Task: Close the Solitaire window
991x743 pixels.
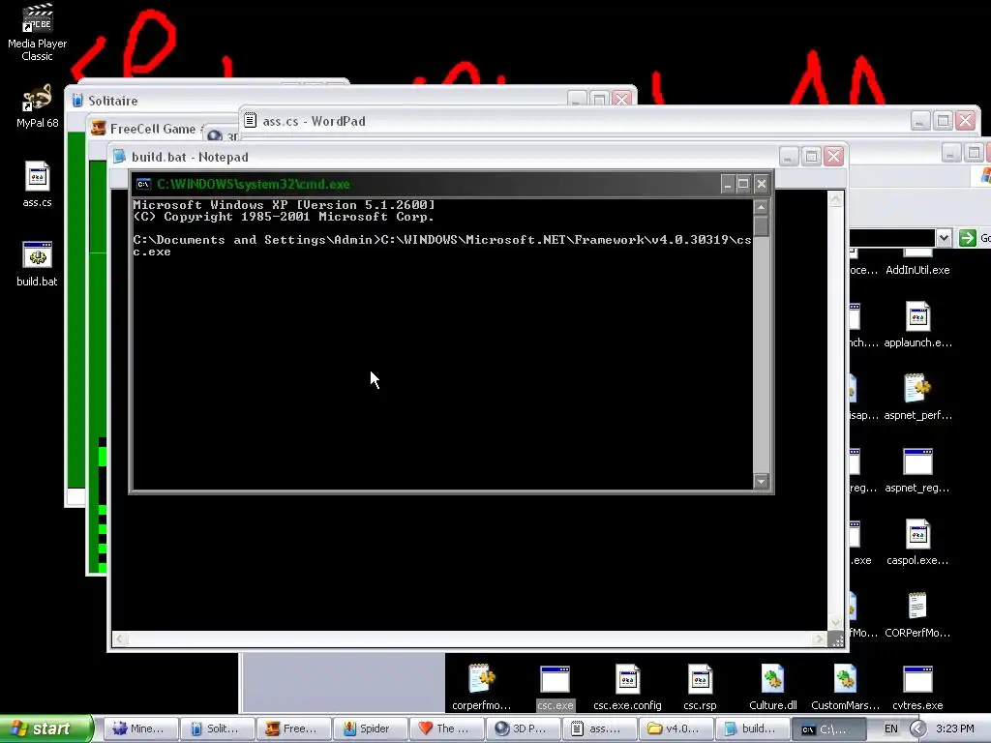Action: tap(622, 99)
